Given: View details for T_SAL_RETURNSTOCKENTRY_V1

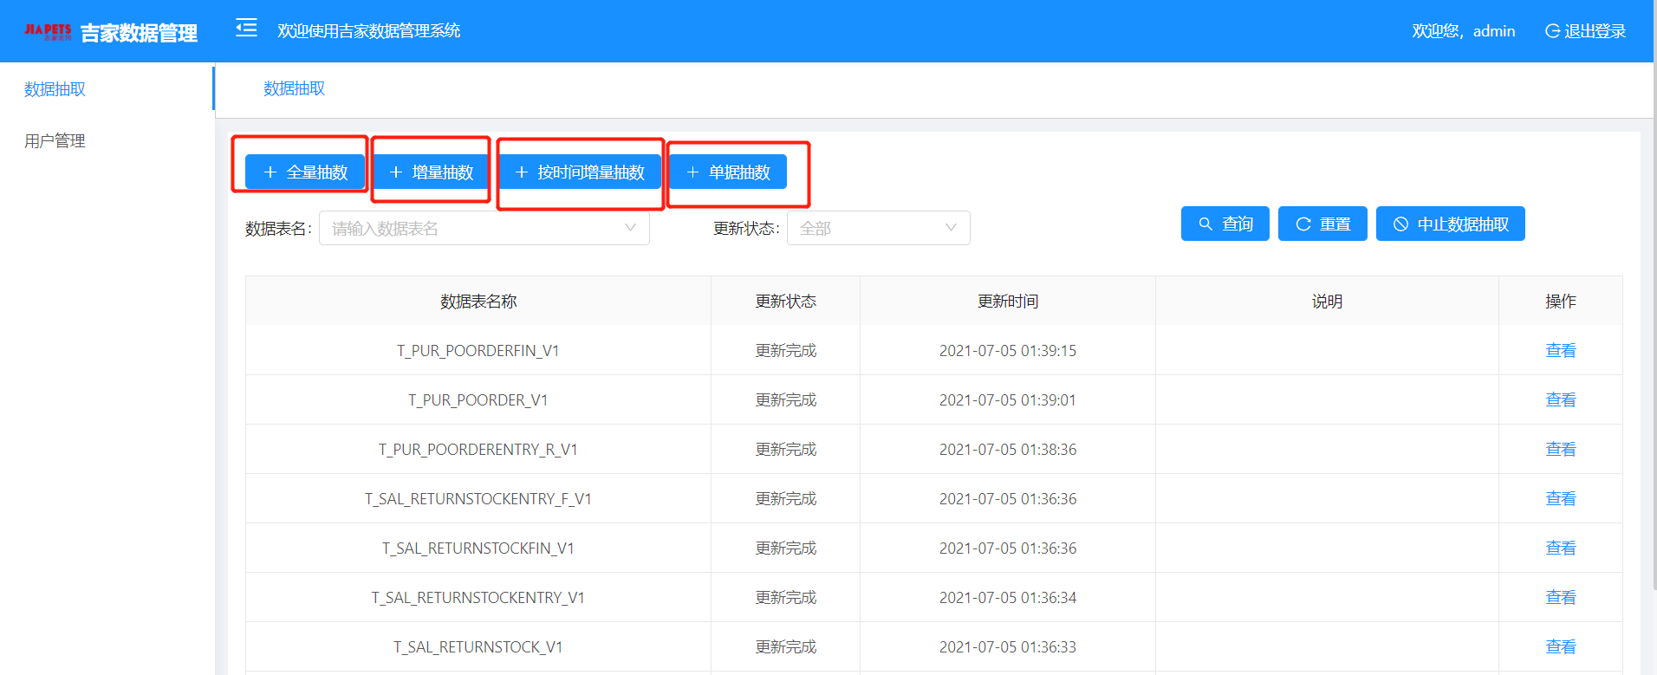Looking at the screenshot, I should tap(1561, 598).
